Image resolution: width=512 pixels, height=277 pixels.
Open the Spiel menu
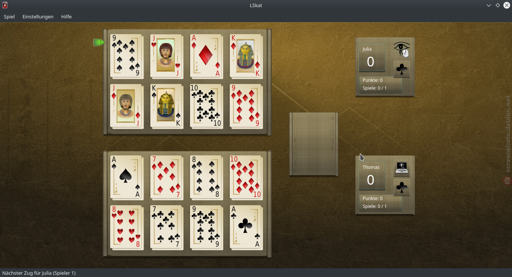click(9, 17)
